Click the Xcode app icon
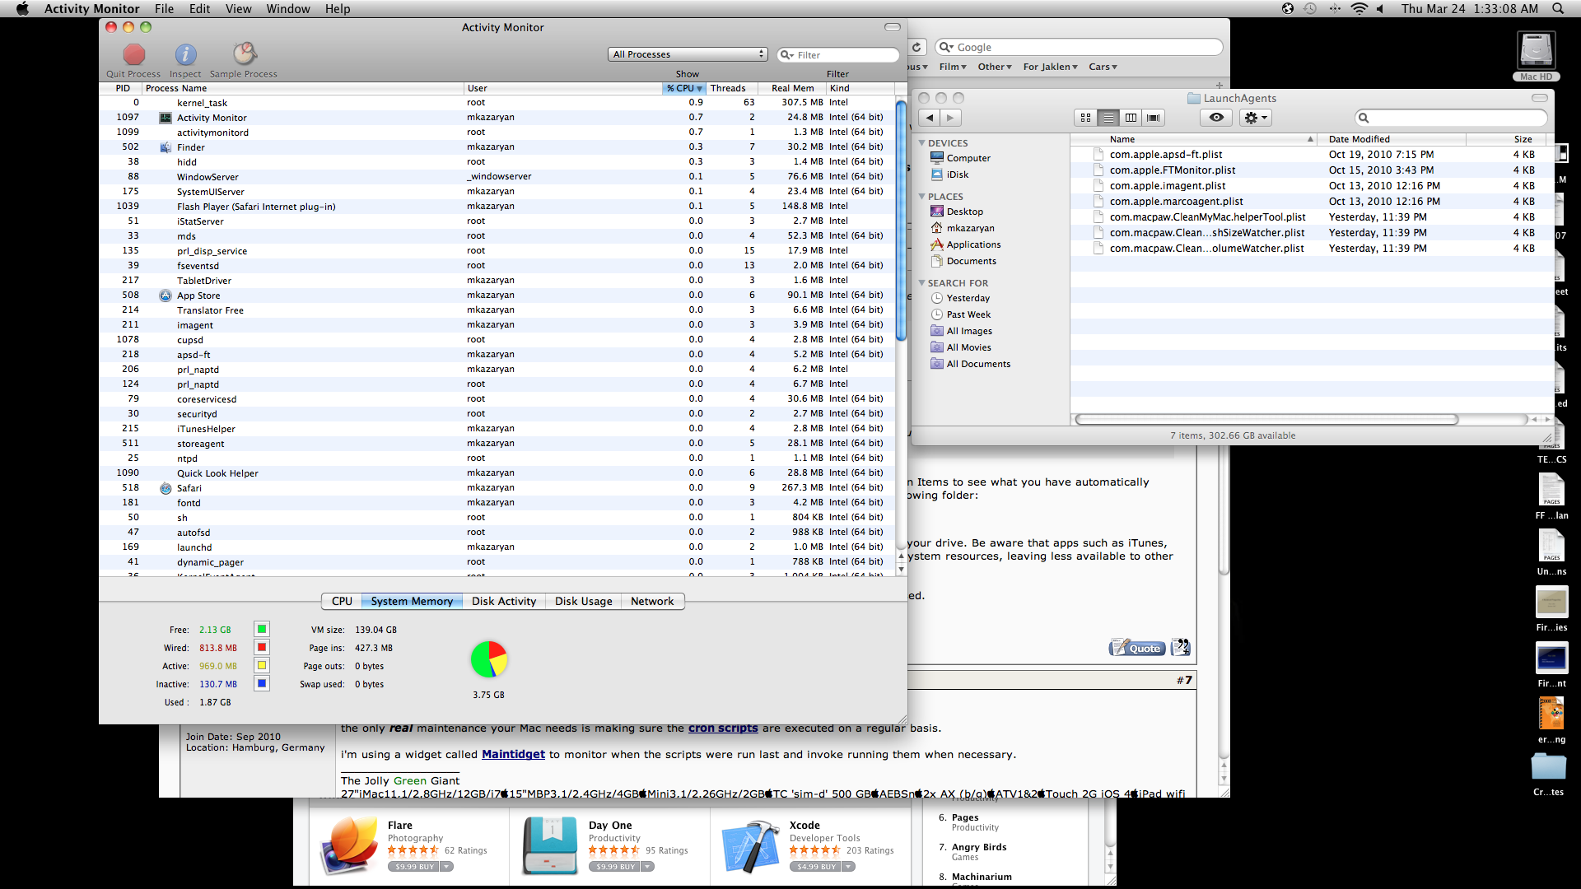Screen dimensions: 1581x889 [750, 846]
